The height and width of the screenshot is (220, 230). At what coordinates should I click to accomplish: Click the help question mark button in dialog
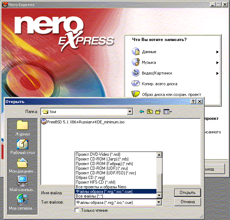(x=193, y=102)
